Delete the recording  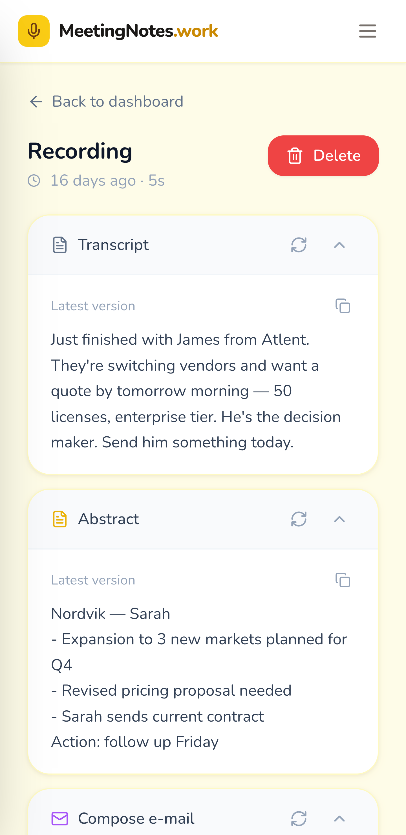(323, 156)
